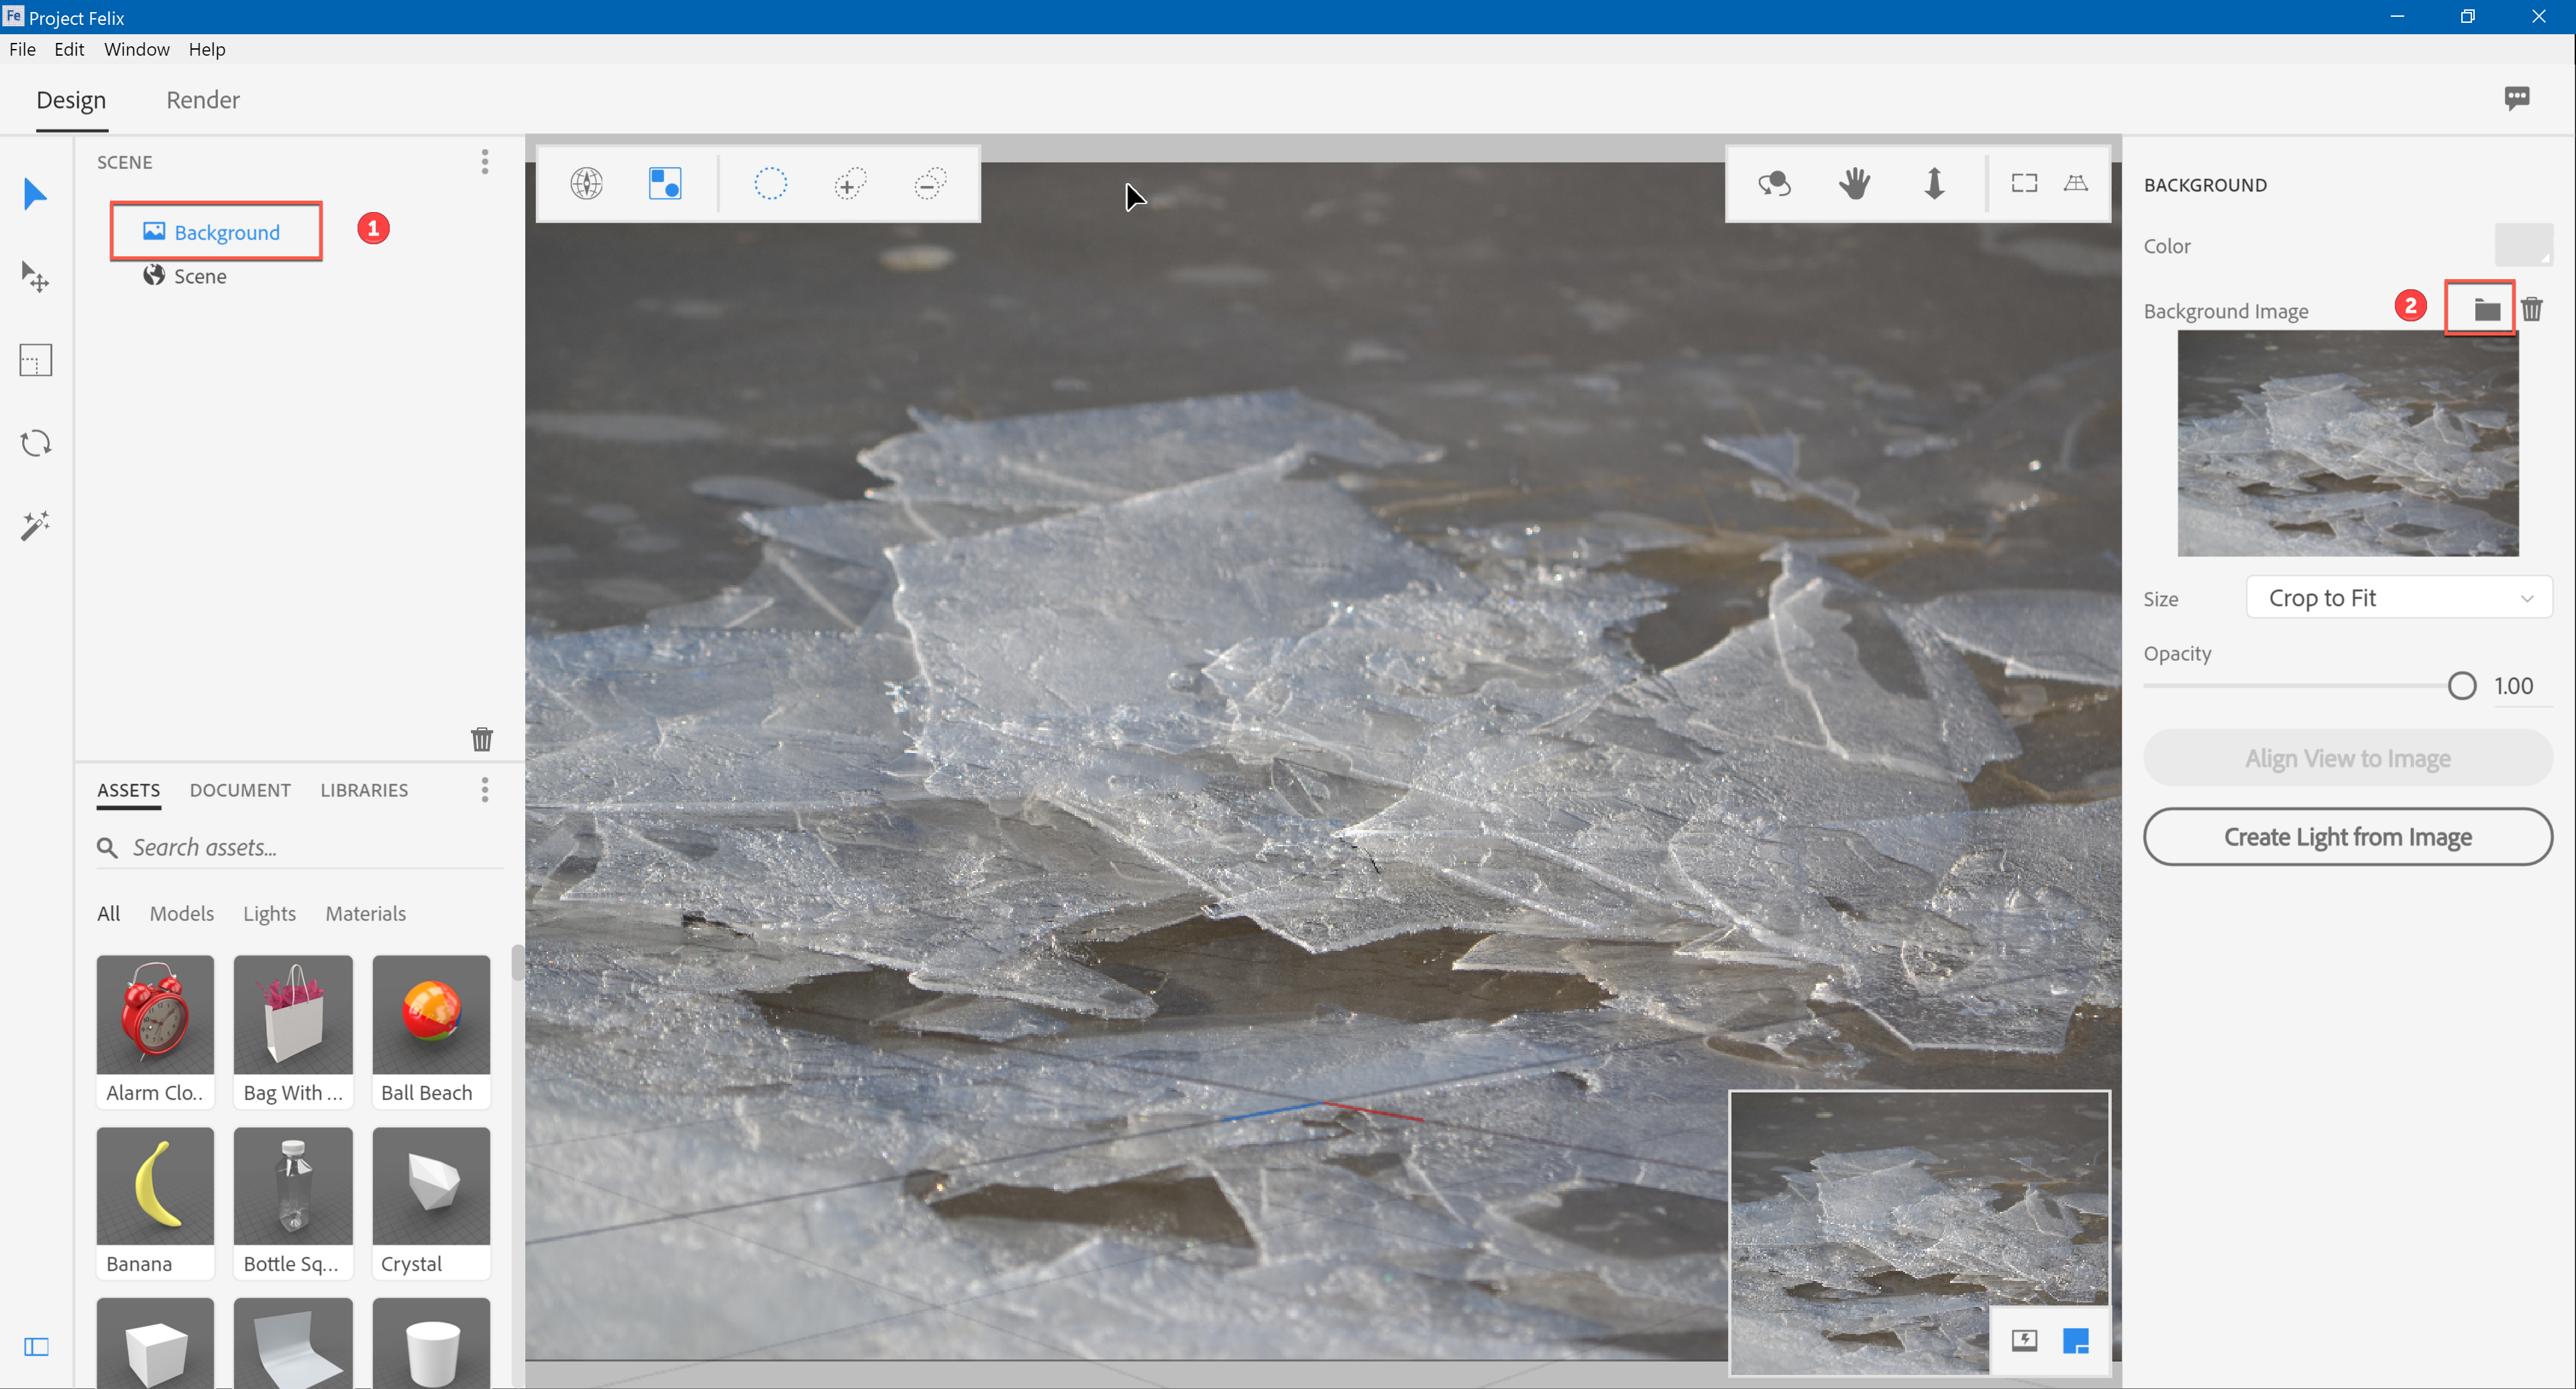2576x1389 pixels.
Task: Switch to the Render tab
Action: (203, 100)
